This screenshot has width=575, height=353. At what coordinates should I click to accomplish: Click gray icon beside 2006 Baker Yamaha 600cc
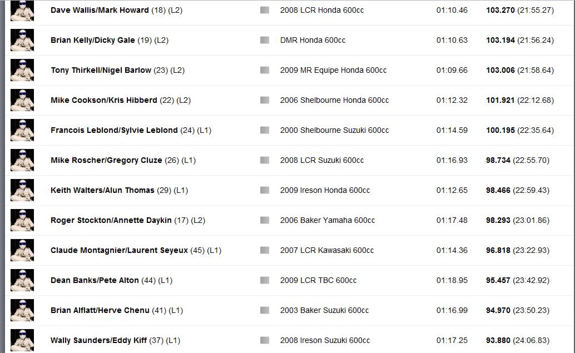pyautogui.click(x=265, y=220)
